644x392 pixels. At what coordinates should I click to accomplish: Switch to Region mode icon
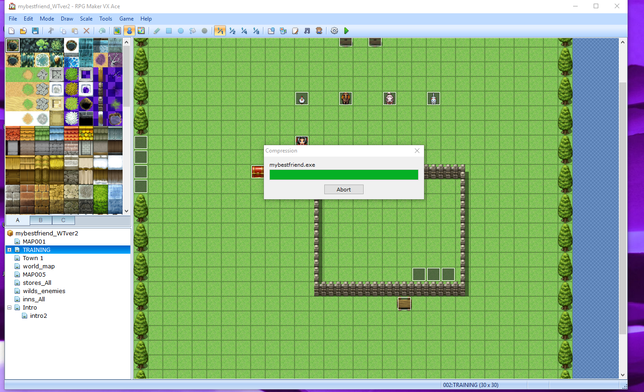point(141,31)
